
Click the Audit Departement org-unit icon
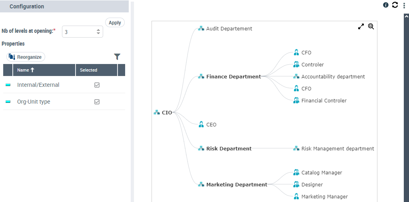tap(201, 28)
